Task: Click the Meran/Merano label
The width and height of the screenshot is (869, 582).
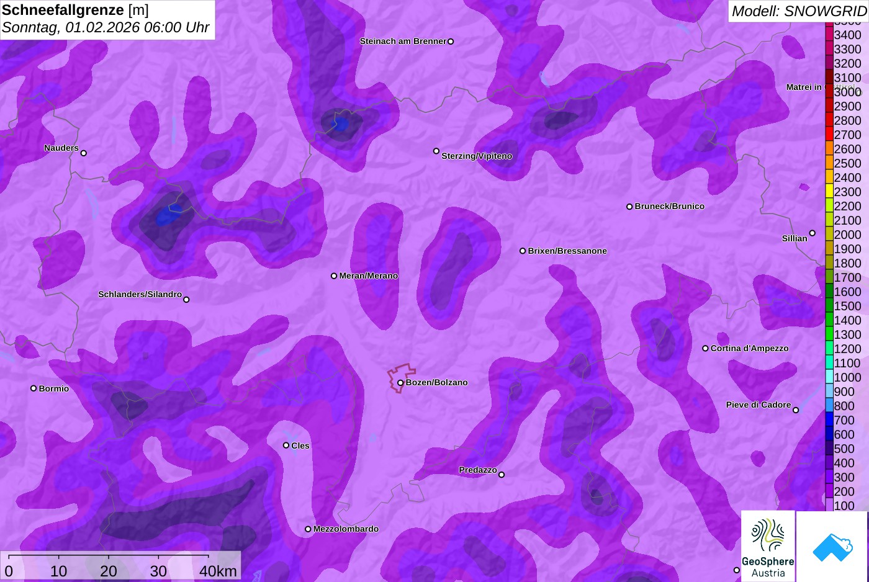Action: (x=369, y=275)
